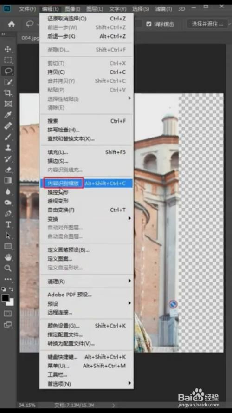Select the Eraser tool

click(8, 170)
